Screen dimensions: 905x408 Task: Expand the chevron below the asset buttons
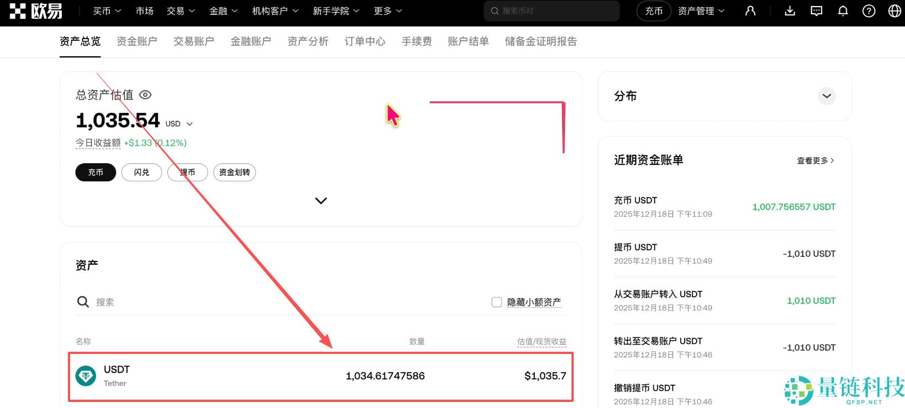coord(321,201)
